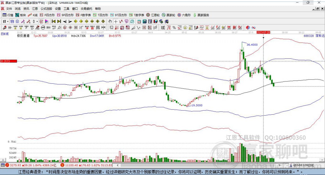Click the floppy disk save icon

click(x=156, y=21)
